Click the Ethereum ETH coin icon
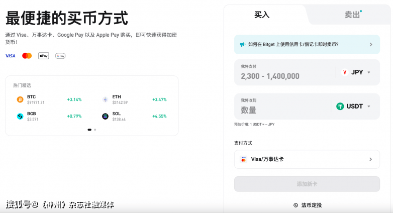Image resolution: width=393 pixels, height=213 pixels. 105,99
